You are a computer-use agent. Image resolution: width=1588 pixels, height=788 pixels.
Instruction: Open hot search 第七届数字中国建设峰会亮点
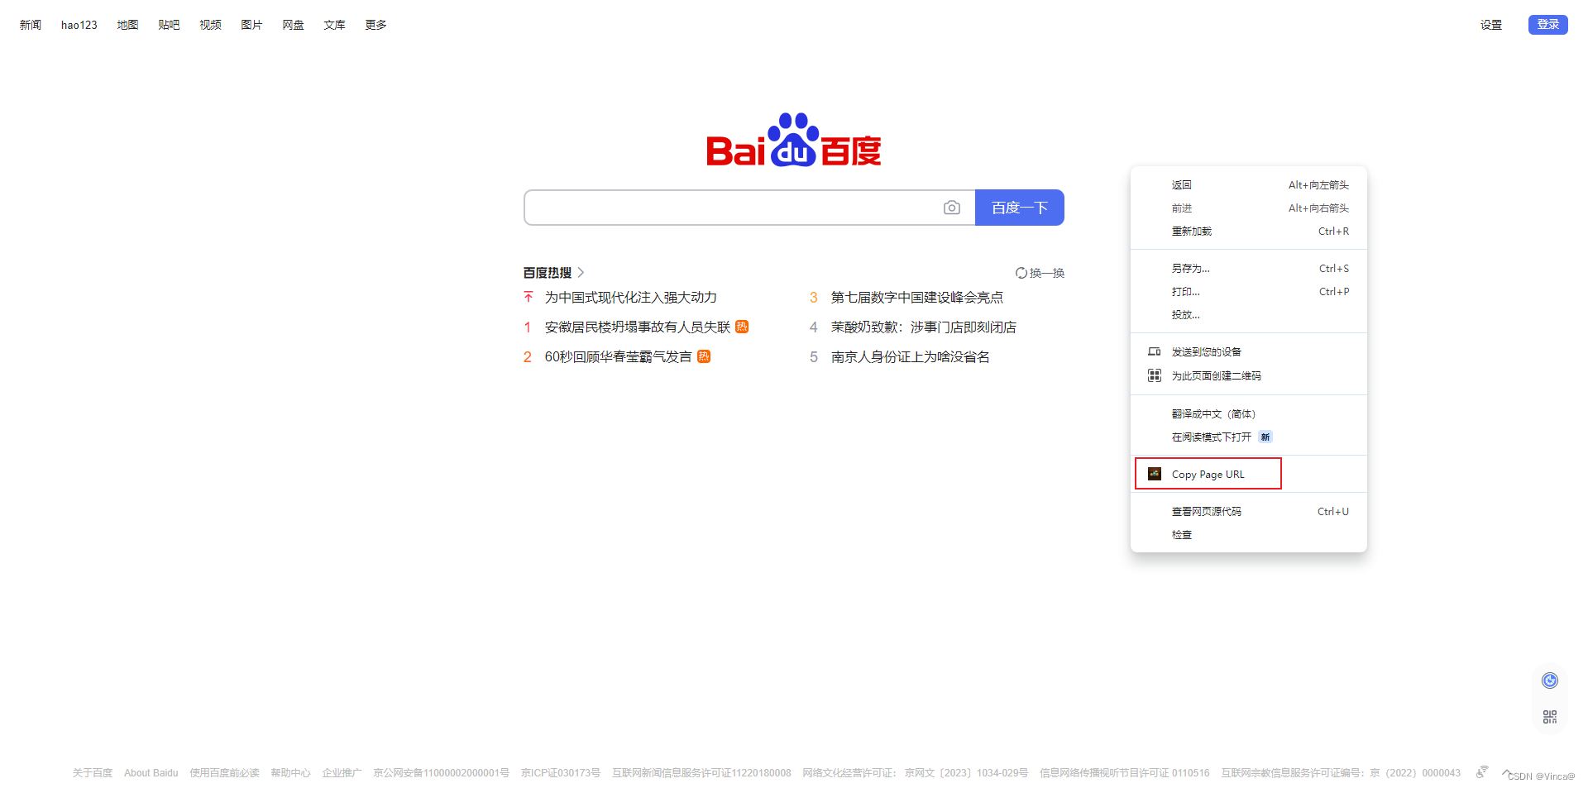click(917, 297)
